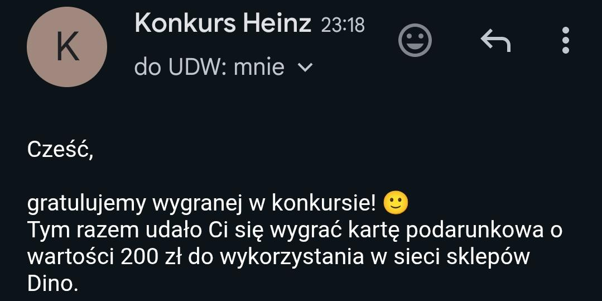Click the line gratulujemy wygranej w konkursie!

[201, 204]
